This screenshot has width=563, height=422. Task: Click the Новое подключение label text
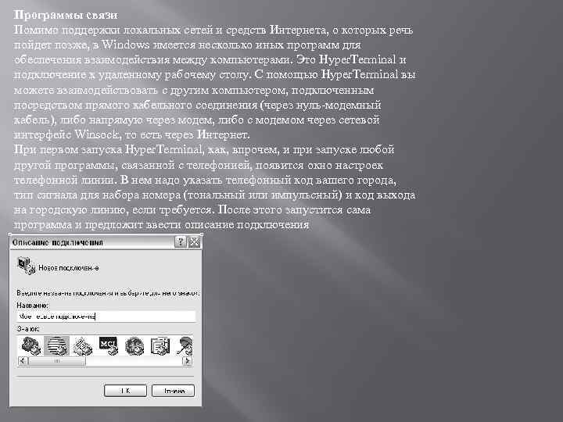(x=69, y=268)
